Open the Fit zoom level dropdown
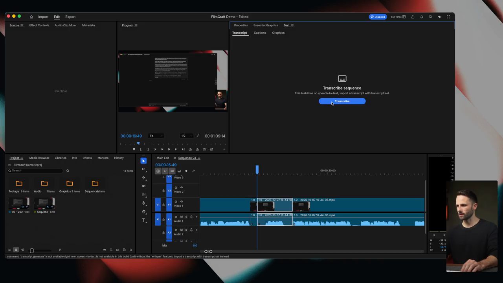 [x=156, y=136]
